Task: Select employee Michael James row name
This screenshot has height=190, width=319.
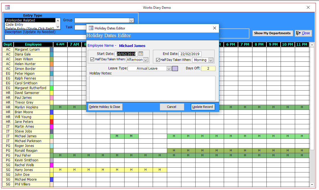Action: tap(32, 136)
